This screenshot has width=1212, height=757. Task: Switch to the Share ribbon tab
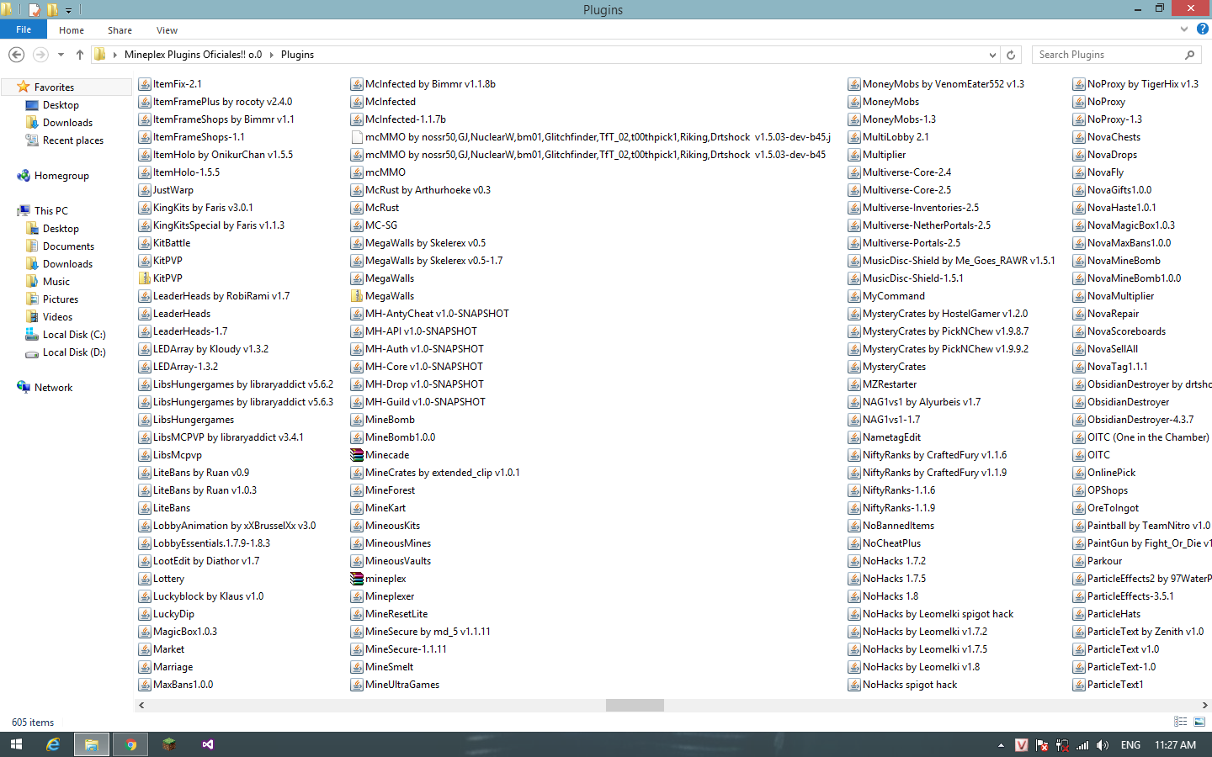point(120,30)
